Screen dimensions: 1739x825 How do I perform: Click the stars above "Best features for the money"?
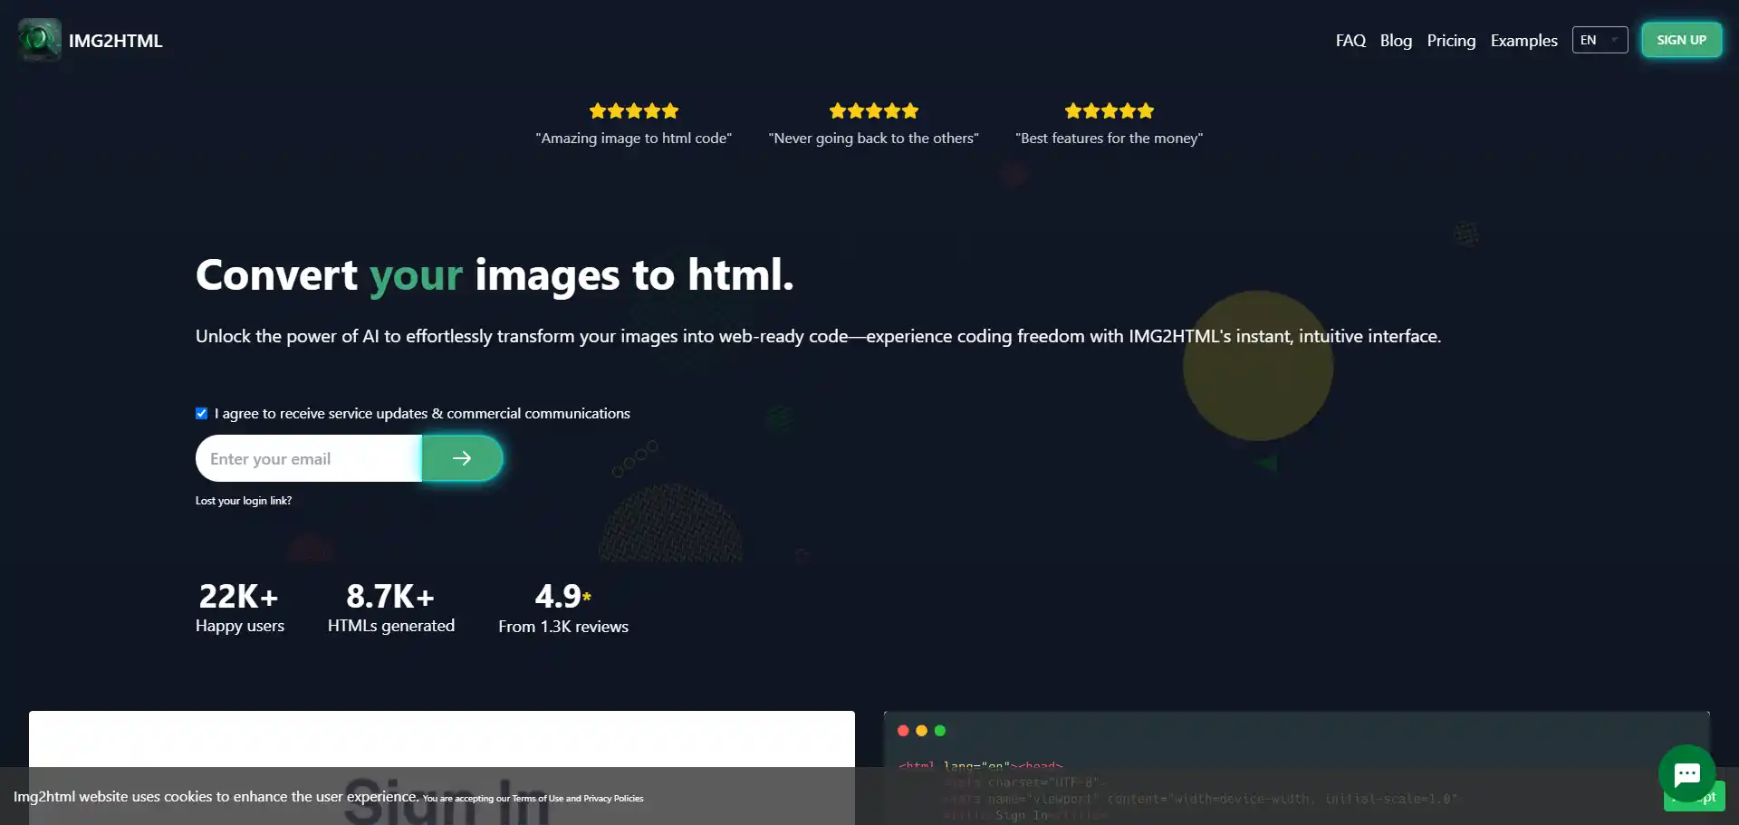(x=1109, y=111)
